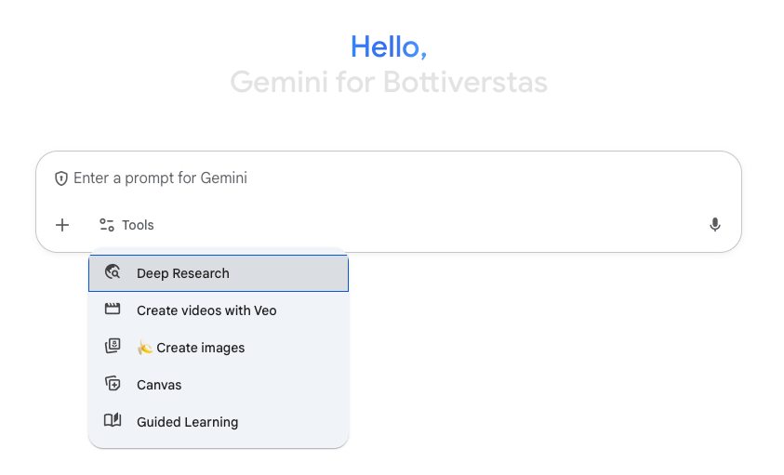
Task: Collapse the Tools dropdown via its label
Action: (x=138, y=225)
